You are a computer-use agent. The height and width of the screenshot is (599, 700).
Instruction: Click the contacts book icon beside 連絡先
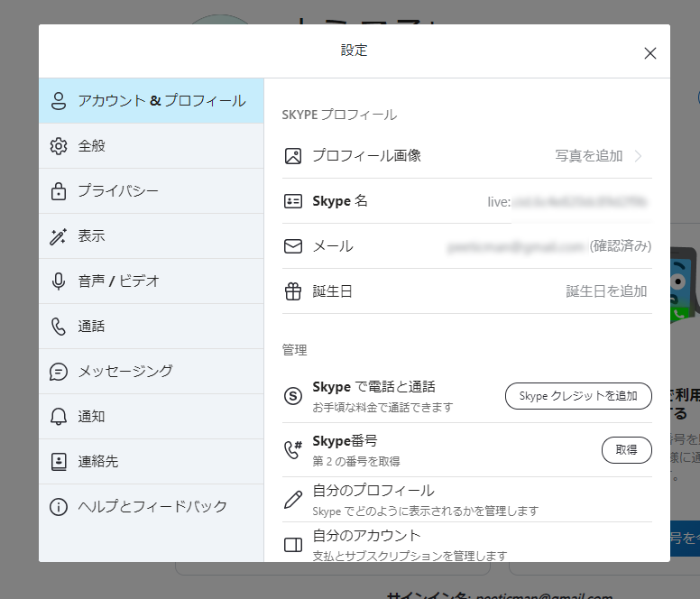click(x=59, y=462)
